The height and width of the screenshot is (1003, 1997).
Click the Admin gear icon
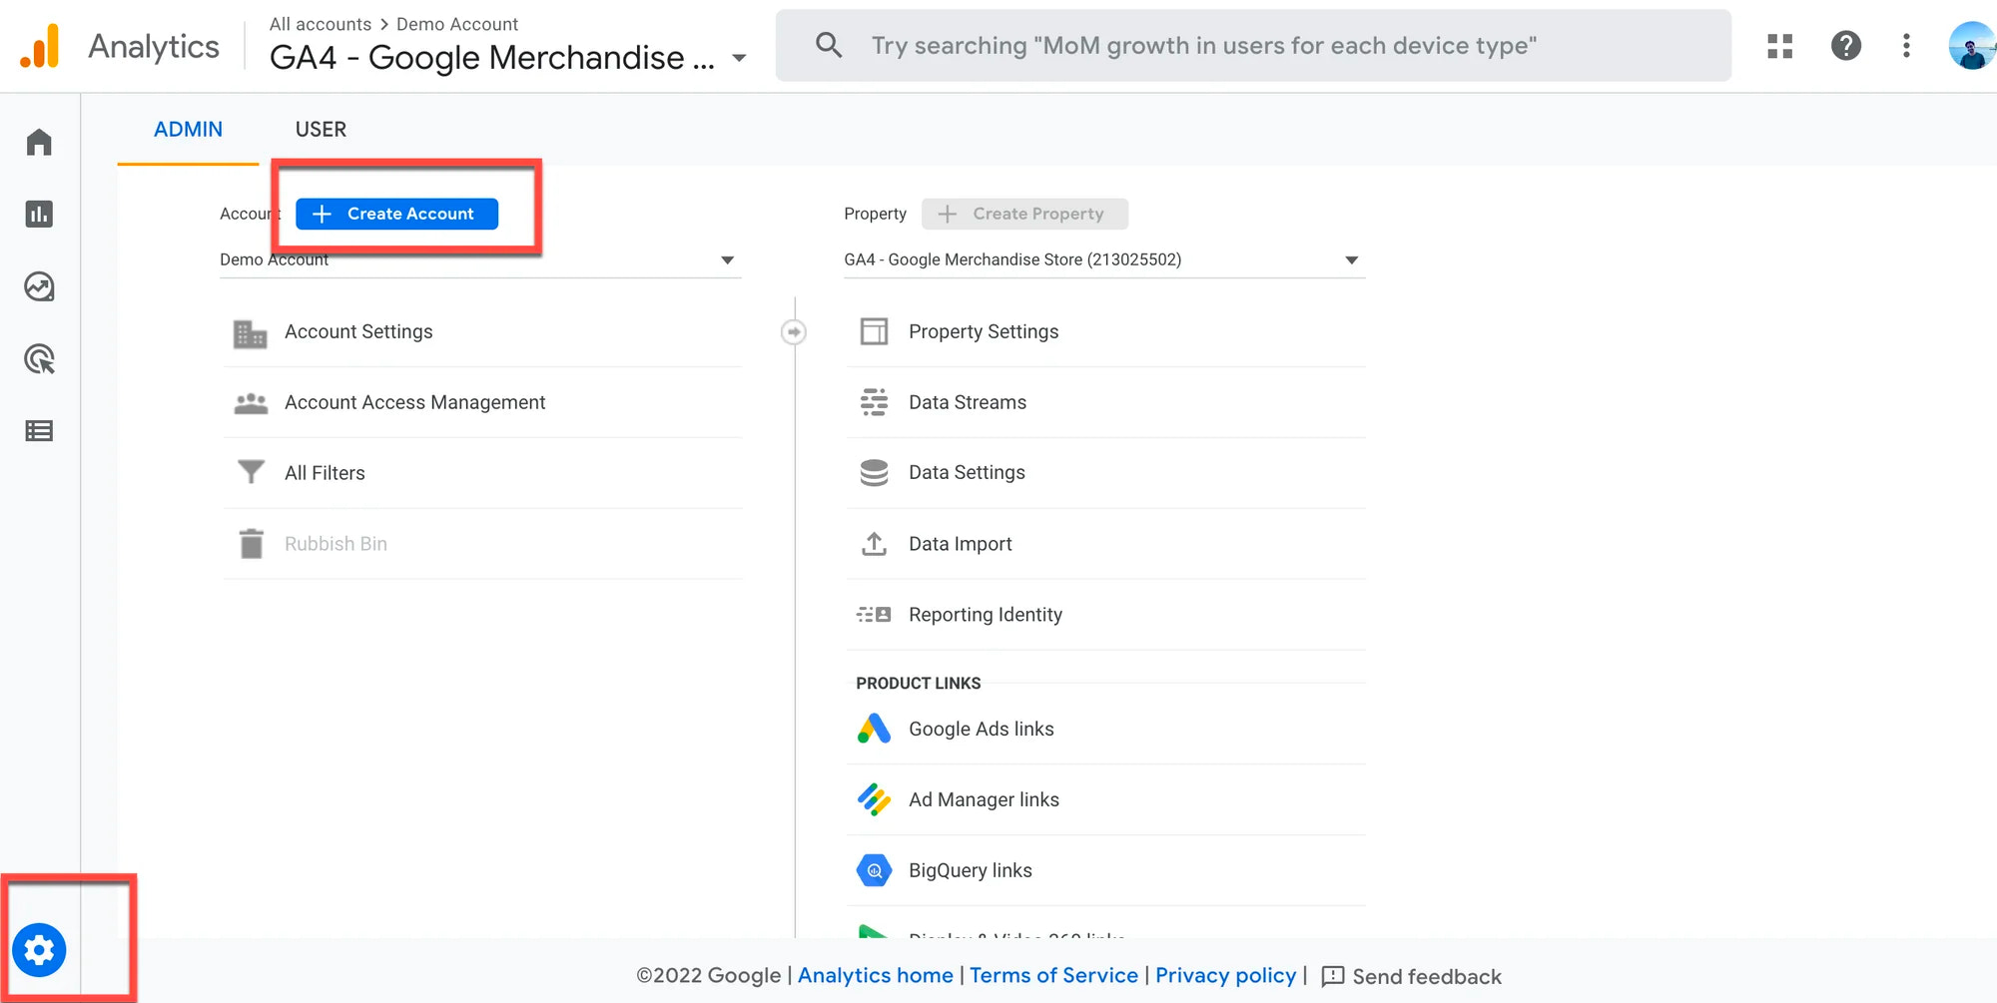point(40,950)
